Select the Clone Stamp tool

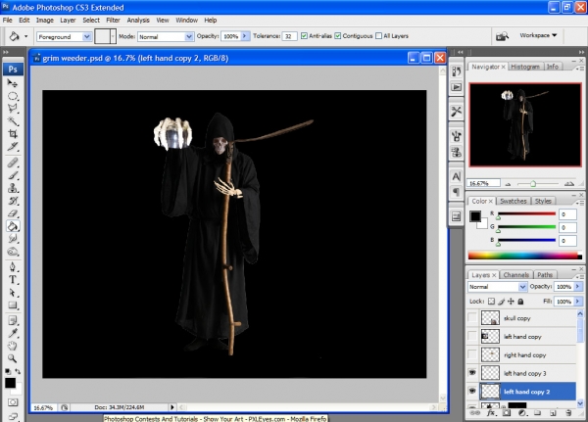pyautogui.click(x=13, y=188)
